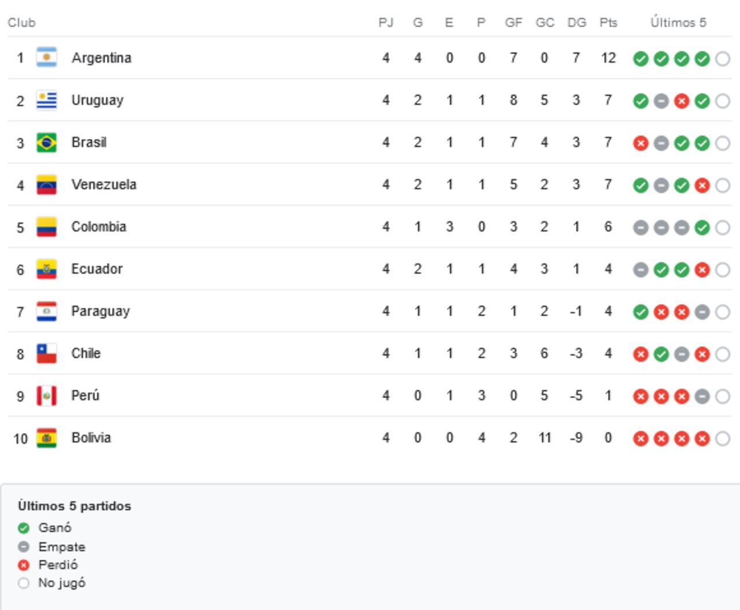The width and height of the screenshot is (740, 610).
Task: Click the Pts column header
Action: click(608, 23)
